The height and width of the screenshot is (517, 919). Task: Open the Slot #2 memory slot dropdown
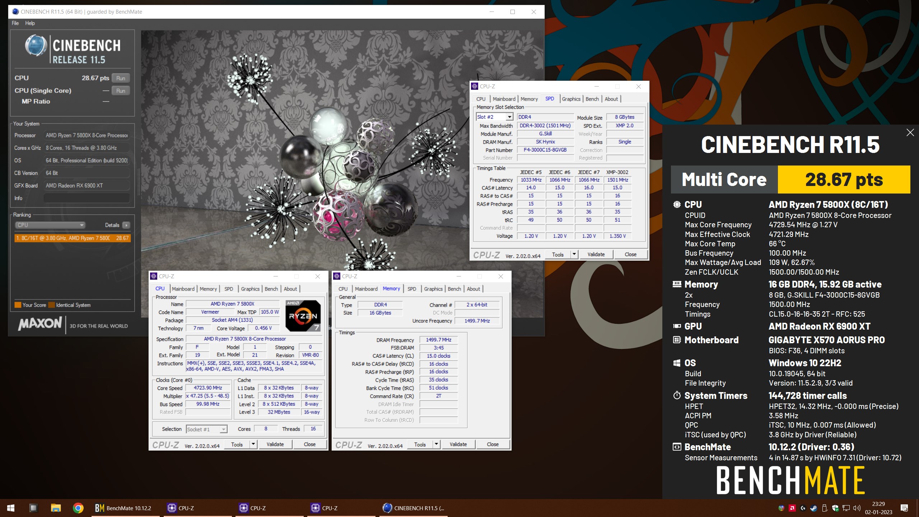click(494, 117)
